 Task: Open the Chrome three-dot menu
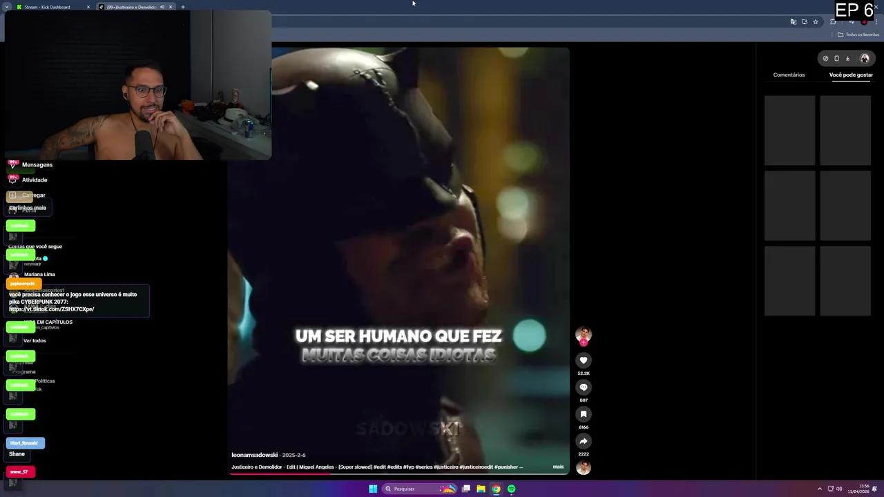(876, 22)
